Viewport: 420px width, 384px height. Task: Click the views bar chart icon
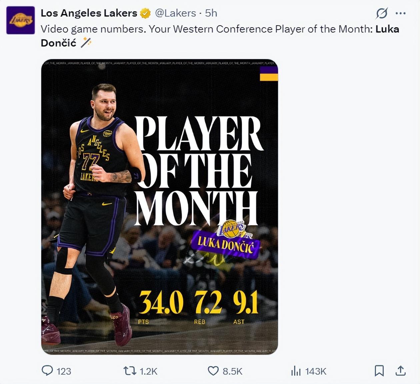click(296, 371)
